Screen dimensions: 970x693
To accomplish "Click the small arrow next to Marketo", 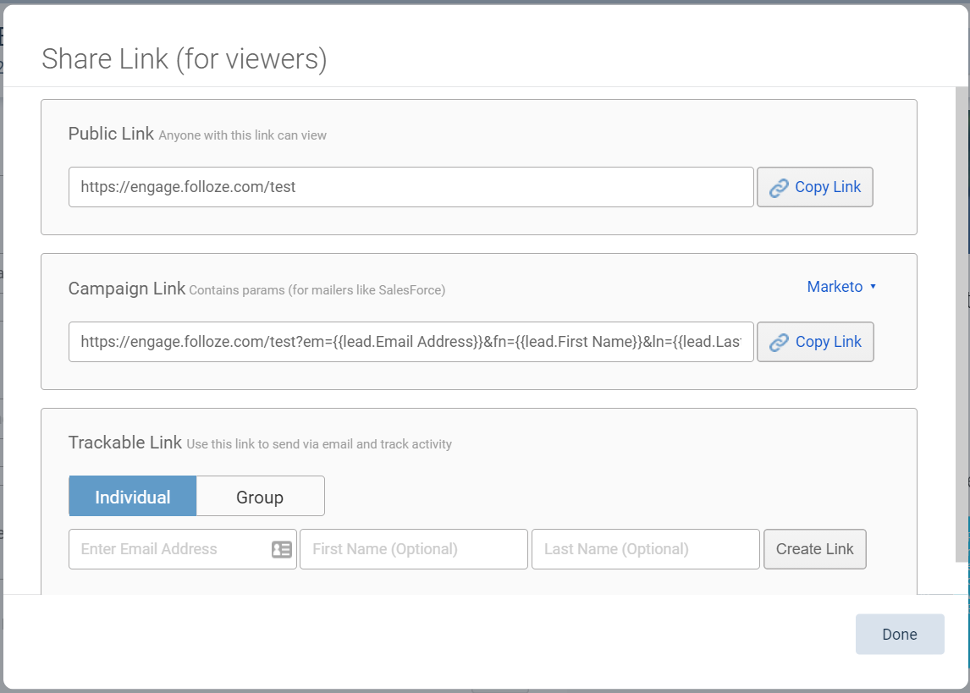I will click(x=873, y=287).
